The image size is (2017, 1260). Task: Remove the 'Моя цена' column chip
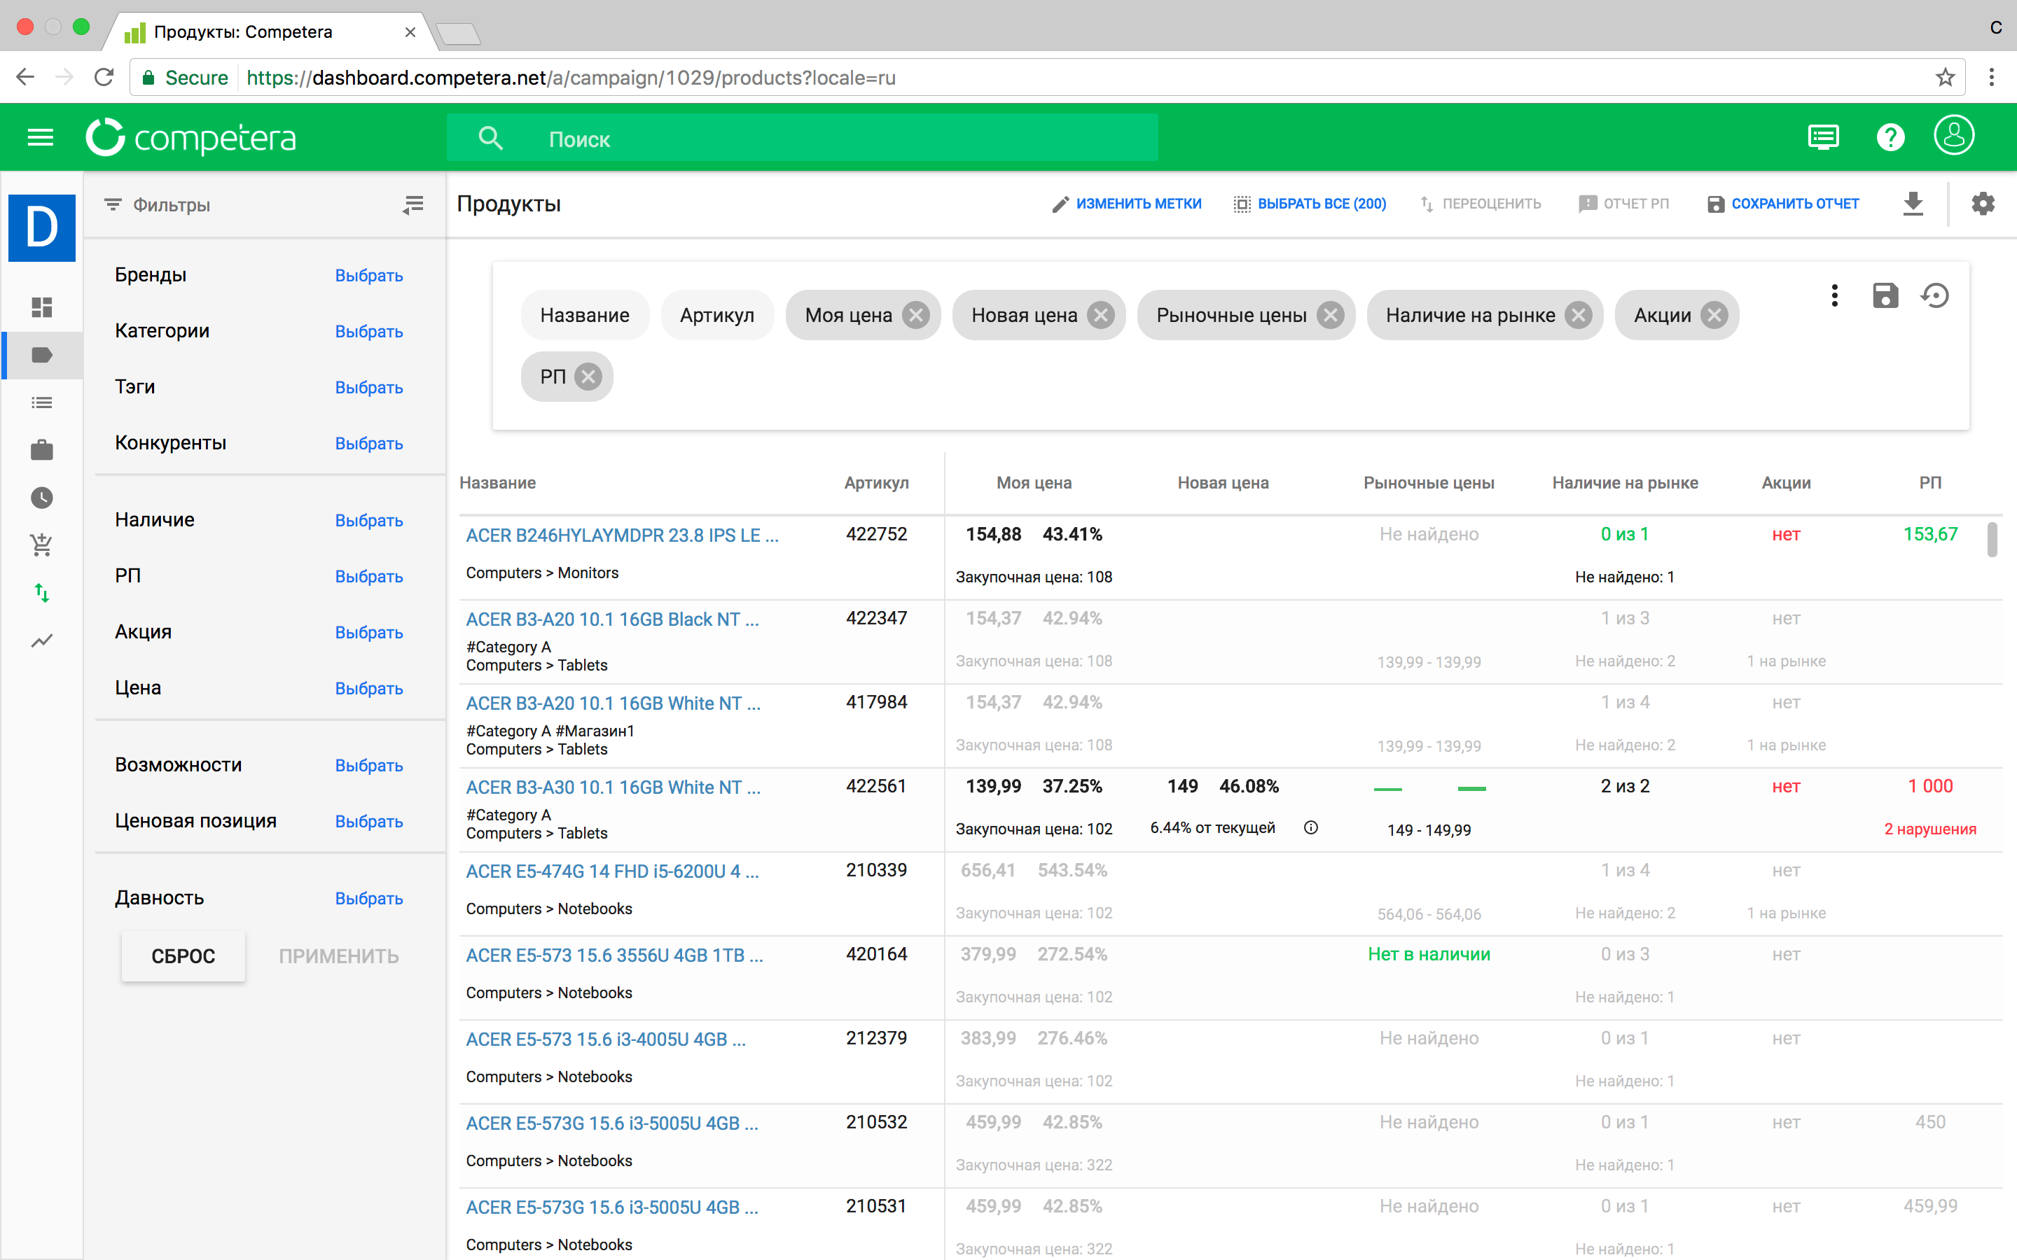pos(916,315)
